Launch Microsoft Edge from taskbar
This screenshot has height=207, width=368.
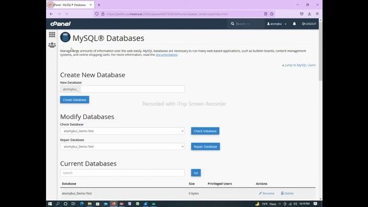82,204
